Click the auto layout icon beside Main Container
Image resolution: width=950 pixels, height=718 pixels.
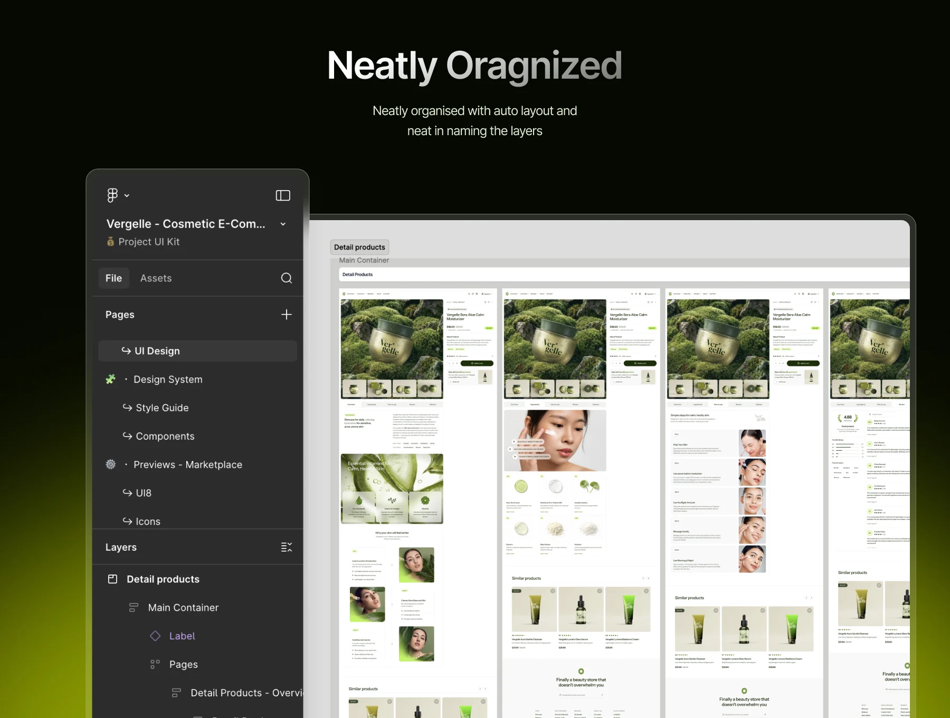pyautogui.click(x=134, y=608)
